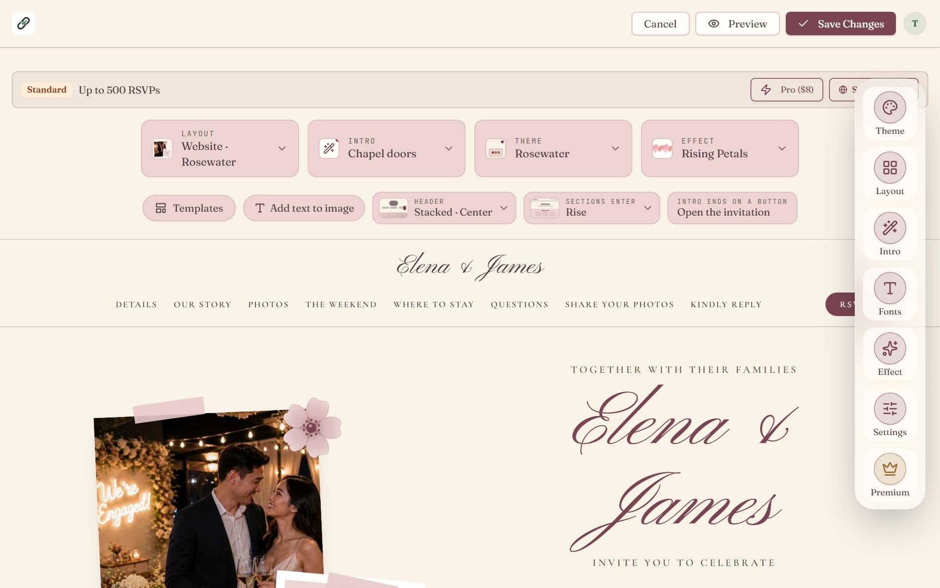Open the Layout grid icon in side panel
Image resolution: width=940 pixels, height=588 pixels.
890,168
